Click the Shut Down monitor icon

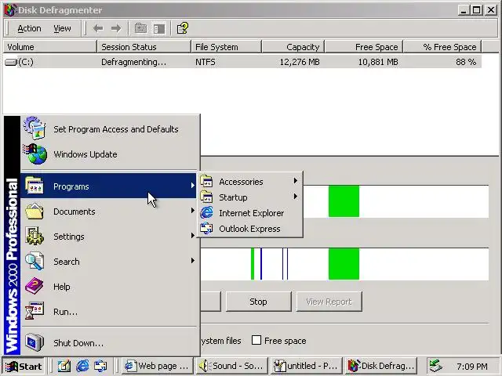pyautogui.click(x=35, y=342)
